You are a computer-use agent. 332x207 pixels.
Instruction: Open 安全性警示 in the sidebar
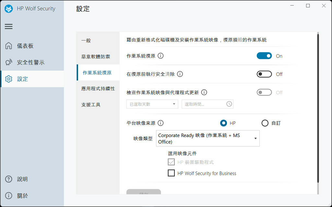point(32,62)
